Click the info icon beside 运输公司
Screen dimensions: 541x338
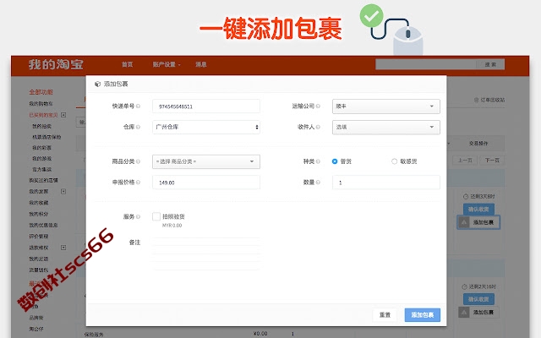click(x=318, y=106)
